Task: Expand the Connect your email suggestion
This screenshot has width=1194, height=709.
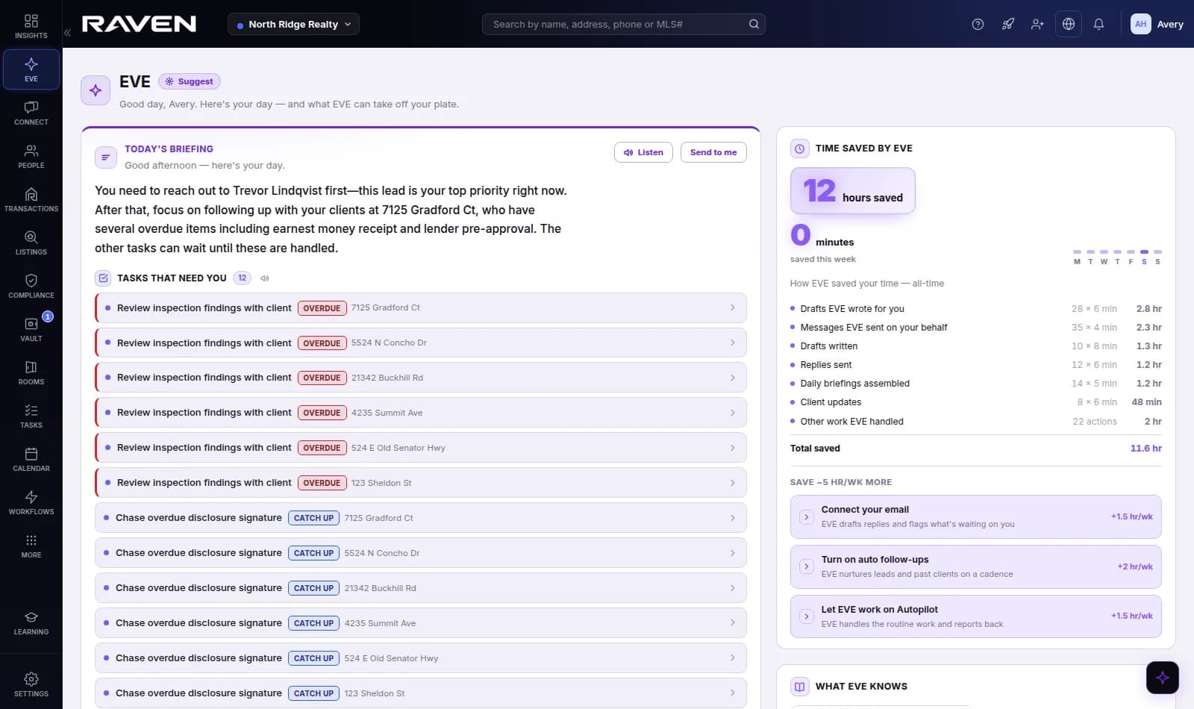Action: click(x=976, y=516)
